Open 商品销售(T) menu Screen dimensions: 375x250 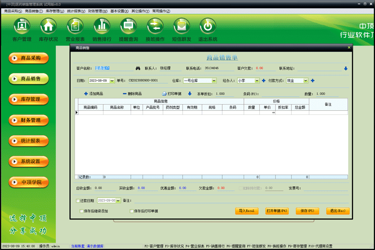click(34, 11)
